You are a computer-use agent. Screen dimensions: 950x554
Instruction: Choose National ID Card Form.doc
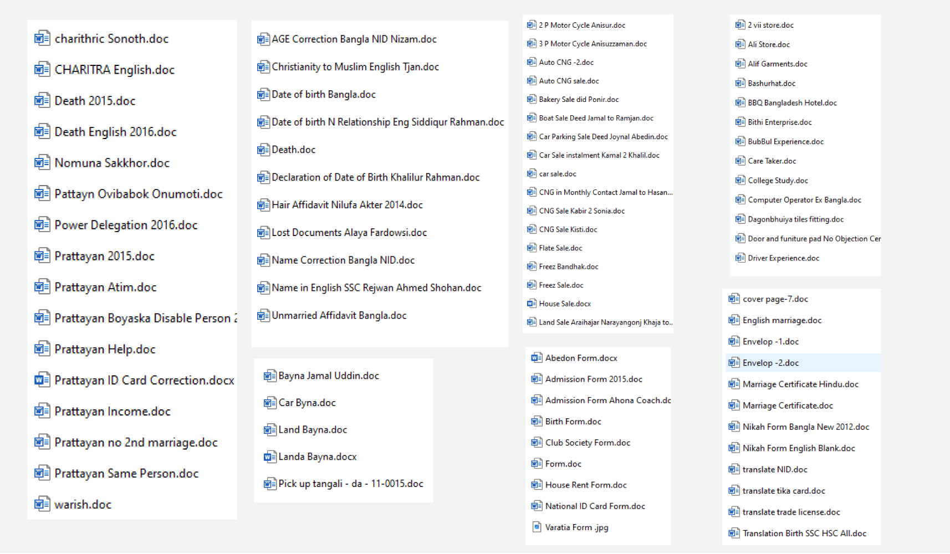coord(595,506)
